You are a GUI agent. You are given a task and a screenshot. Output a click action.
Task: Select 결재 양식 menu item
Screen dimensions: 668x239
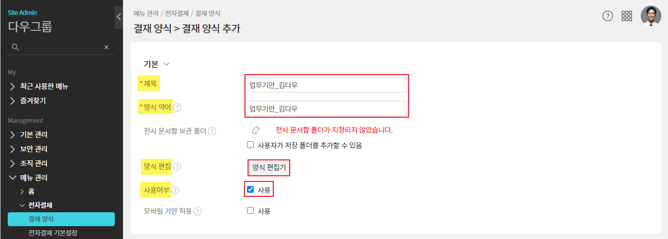click(61, 219)
